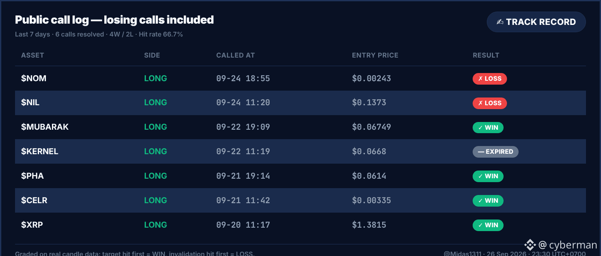Click the LOSS badge on $NOM row
Viewport: 601px width, 256px height.
[x=490, y=79]
